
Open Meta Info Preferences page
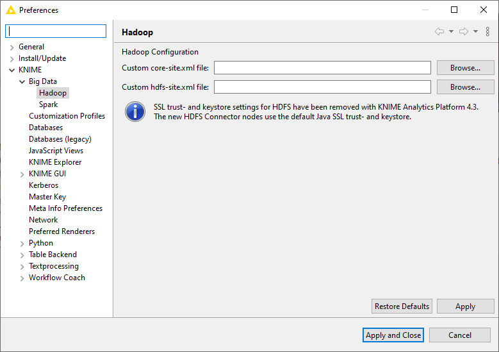65,208
